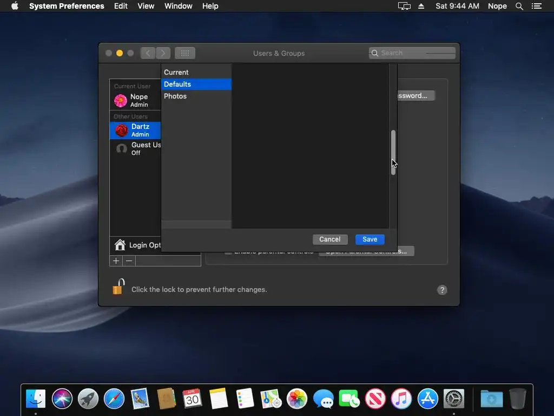The height and width of the screenshot is (416, 554).
Task: Select Current in picture source list
Action: (x=196, y=72)
